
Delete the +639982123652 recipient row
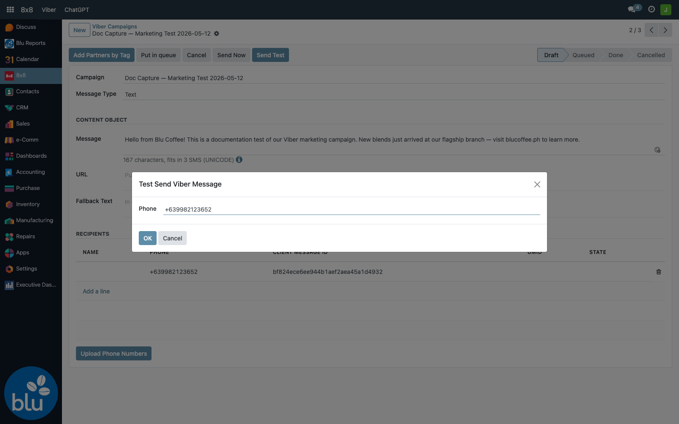point(659,272)
